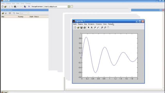The height and width of the screenshot is (93, 165).
Task: Enable the Zoom In tool
Action: pyautogui.click(x=102, y=28)
